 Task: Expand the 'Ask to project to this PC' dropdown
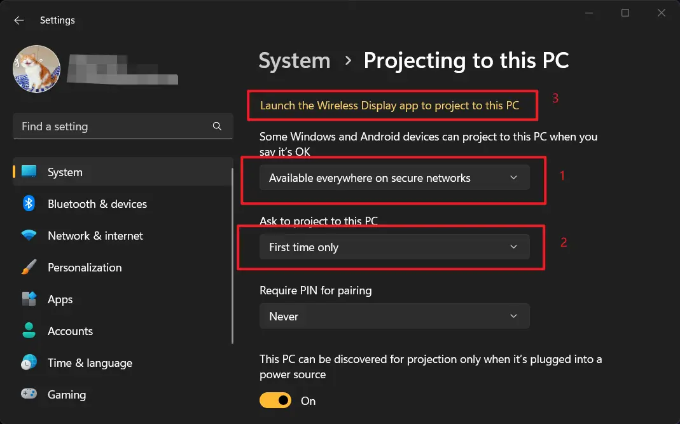(x=394, y=247)
